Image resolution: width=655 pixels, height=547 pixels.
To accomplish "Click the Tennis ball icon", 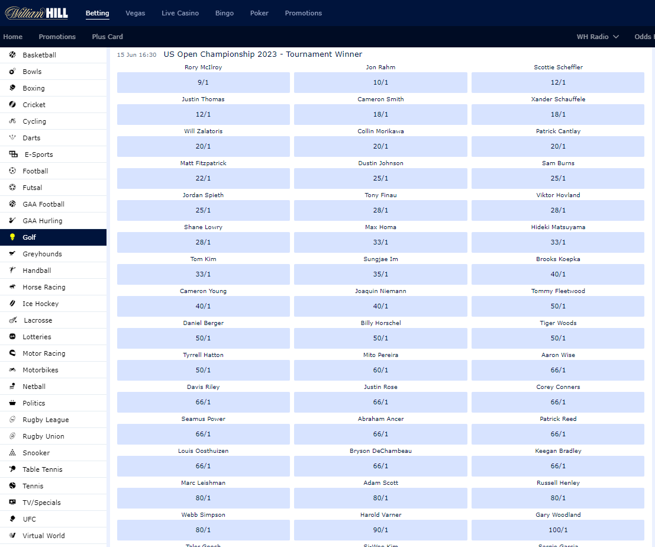I will coord(12,485).
